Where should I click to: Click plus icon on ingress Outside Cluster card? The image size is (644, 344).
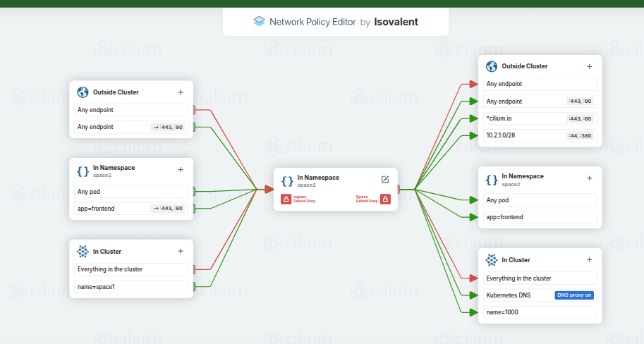tap(181, 92)
